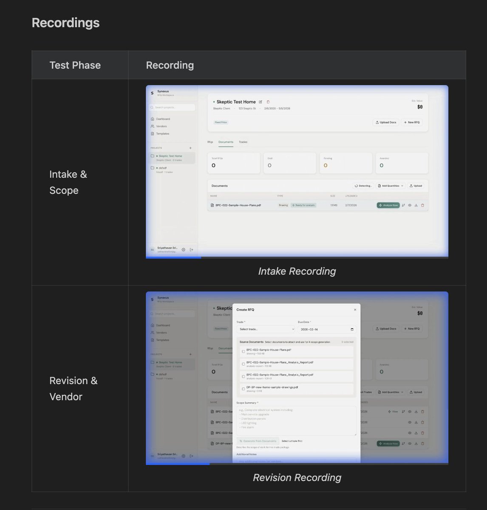
Task: Click the Intake Recording caption text
Action: click(297, 271)
